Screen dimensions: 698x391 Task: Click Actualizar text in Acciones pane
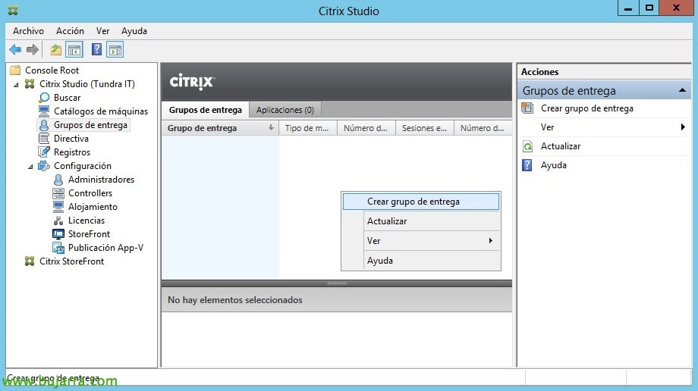(561, 146)
